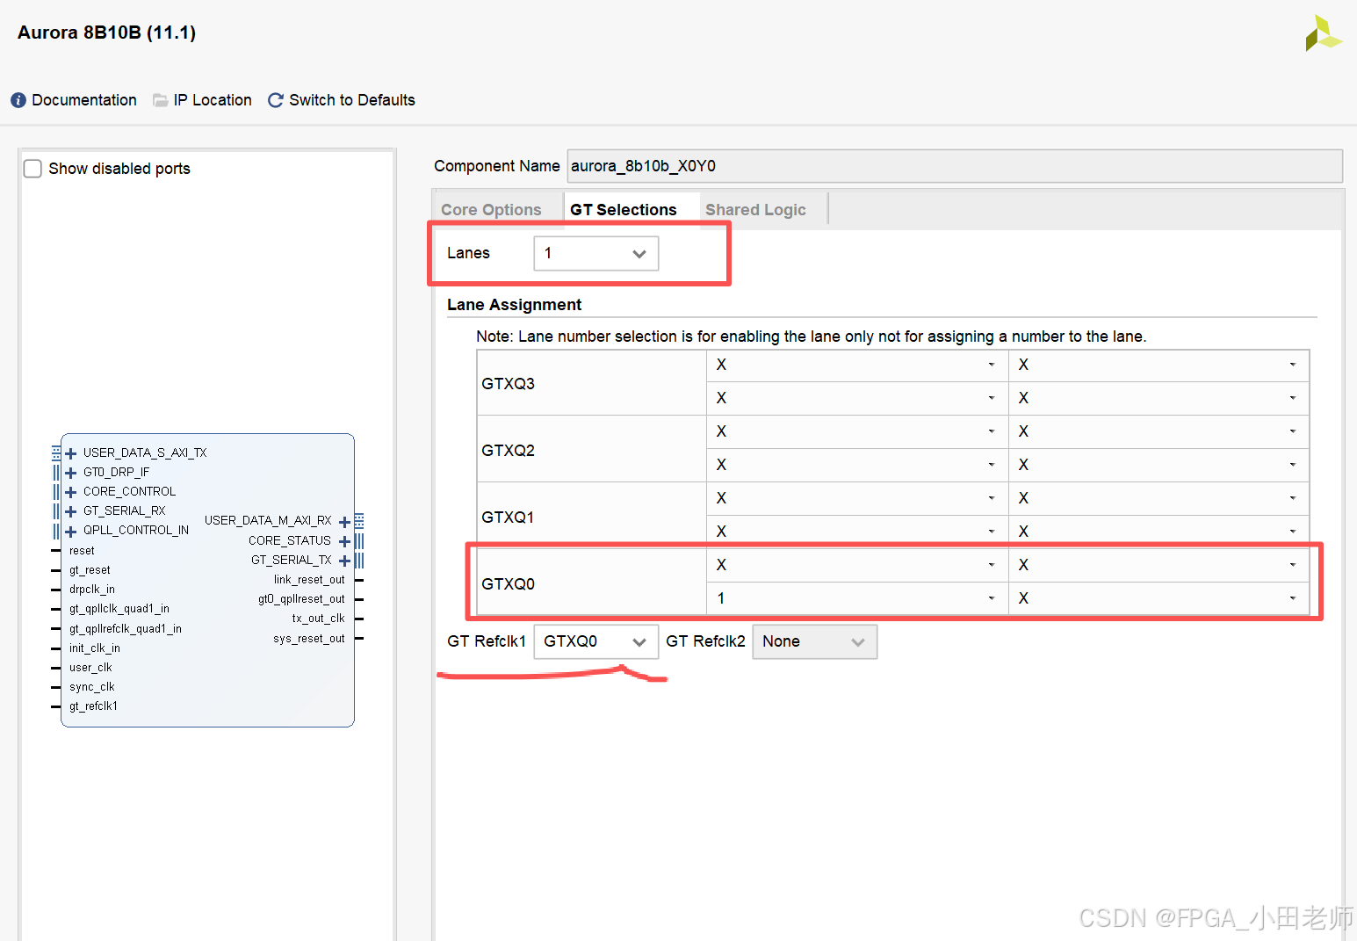Open GTXQ0 top-left lane dropdown
The width and height of the screenshot is (1357, 941).
point(857,565)
